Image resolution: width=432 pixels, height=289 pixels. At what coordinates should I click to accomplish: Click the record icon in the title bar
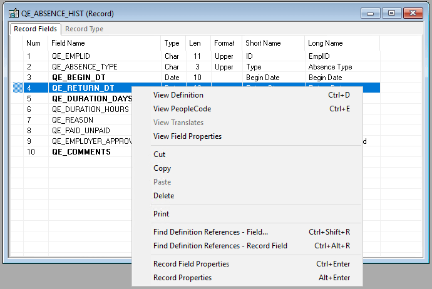(x=14, y=13)
